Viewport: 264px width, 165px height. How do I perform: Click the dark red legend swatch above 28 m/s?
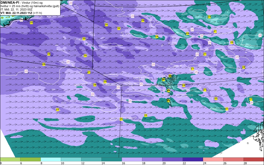coord(254,159)
